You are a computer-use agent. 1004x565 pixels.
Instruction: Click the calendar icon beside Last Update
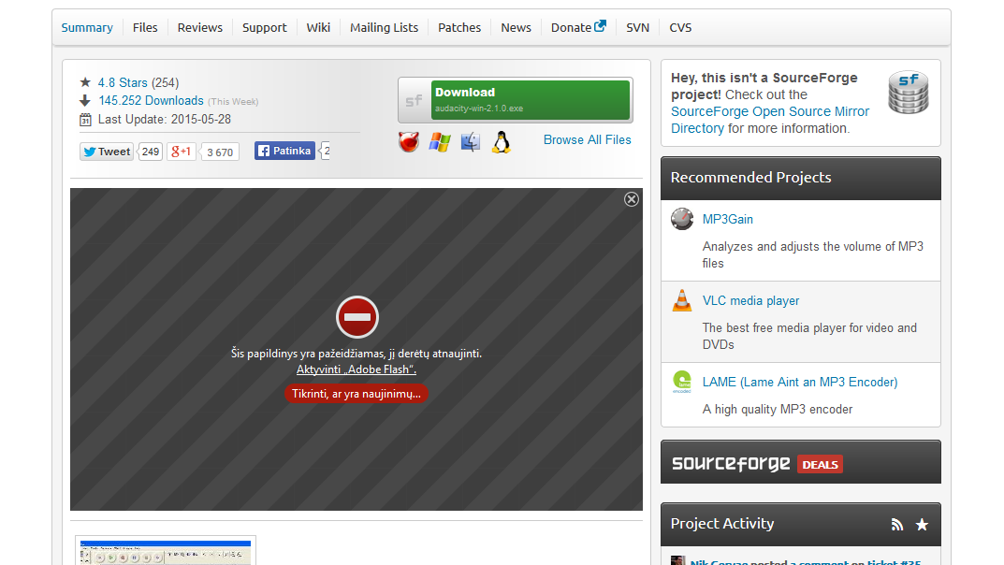[85, 119]
